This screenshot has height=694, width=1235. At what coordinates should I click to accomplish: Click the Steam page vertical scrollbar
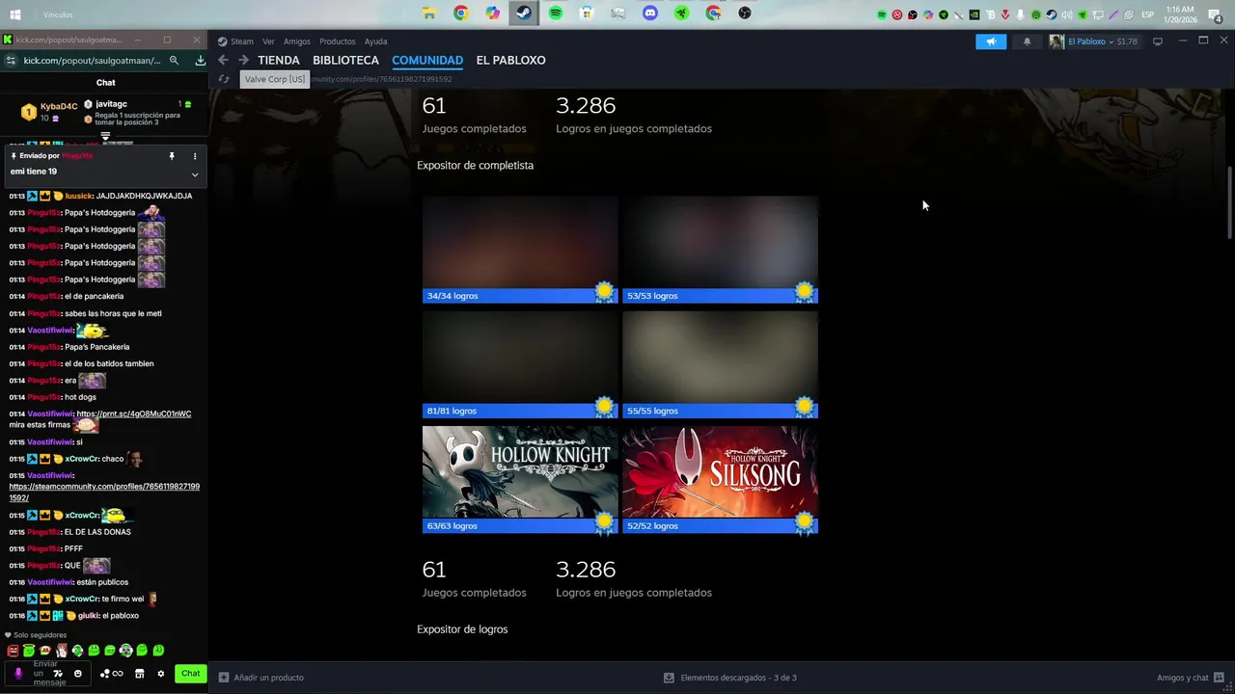(x=1229, y=202)
